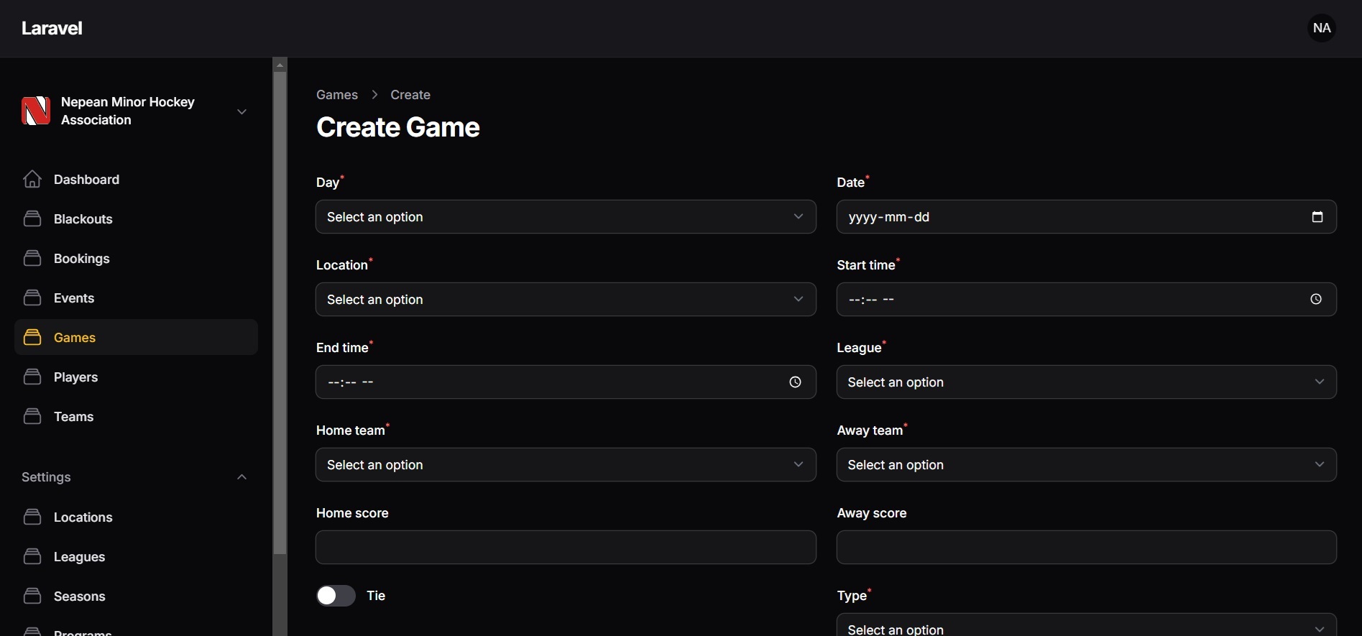Click the clock icon in Start time
The image size is (1362, 636).
(1315, 300)
